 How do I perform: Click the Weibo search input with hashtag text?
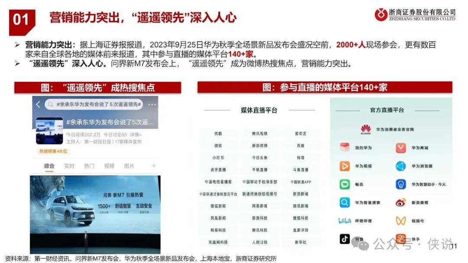pos(94,105)
